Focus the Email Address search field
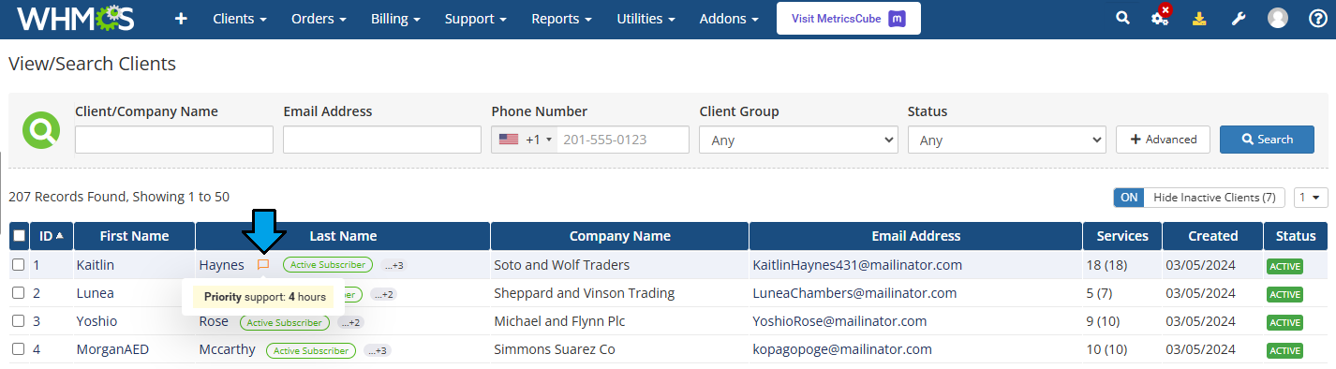This screenshot has width=1336, height=369. point(382,140)
